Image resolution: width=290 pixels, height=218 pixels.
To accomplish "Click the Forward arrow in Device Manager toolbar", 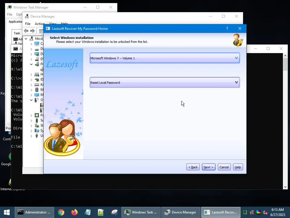I will [x=33, y=31].
